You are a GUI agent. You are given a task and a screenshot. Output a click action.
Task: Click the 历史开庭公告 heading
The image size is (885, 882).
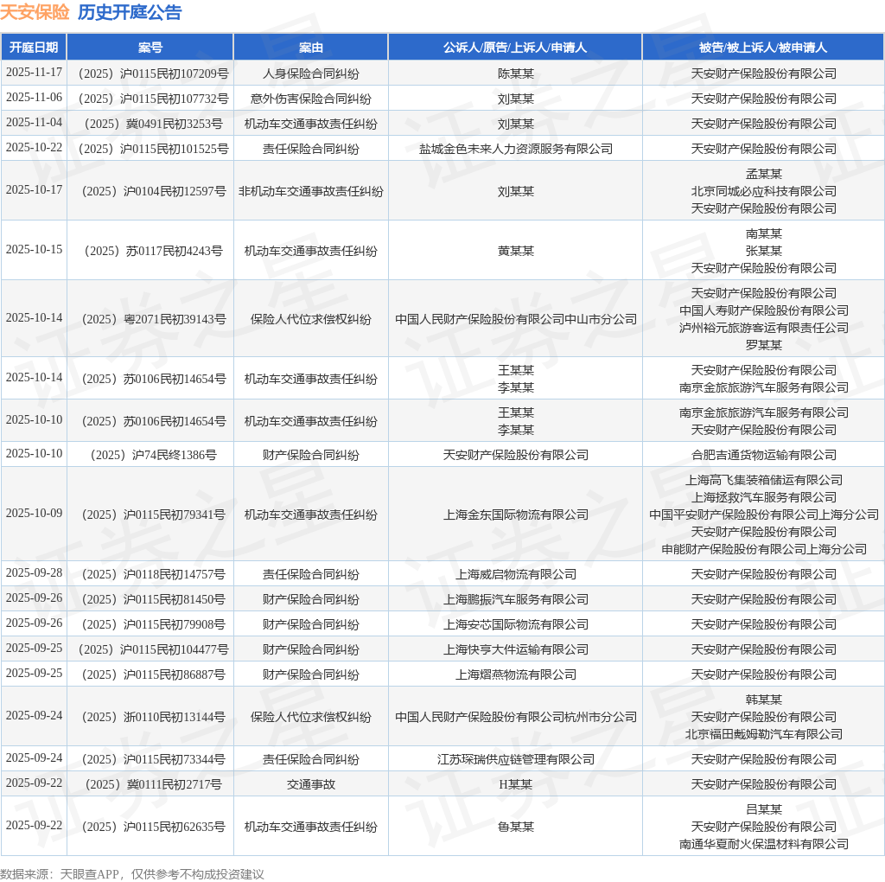point(130,12)
